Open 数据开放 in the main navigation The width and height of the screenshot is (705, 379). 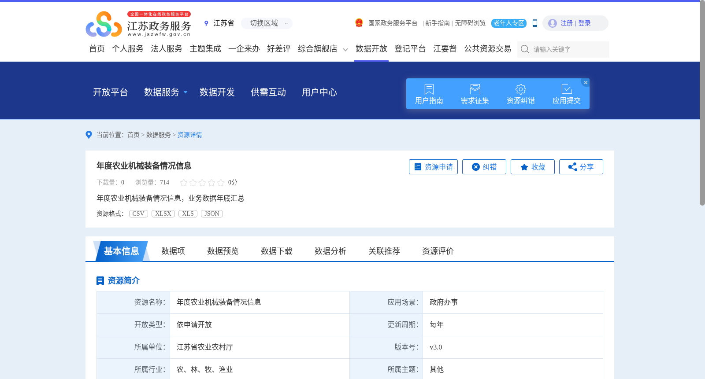tap(371, 49)
